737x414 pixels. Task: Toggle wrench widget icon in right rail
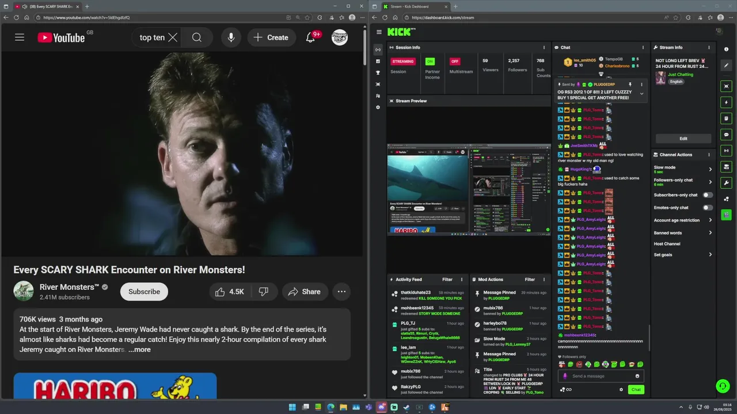(x=727, y=183)
